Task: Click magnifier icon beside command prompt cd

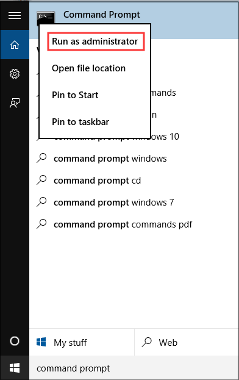Action: tap(41, 181)
